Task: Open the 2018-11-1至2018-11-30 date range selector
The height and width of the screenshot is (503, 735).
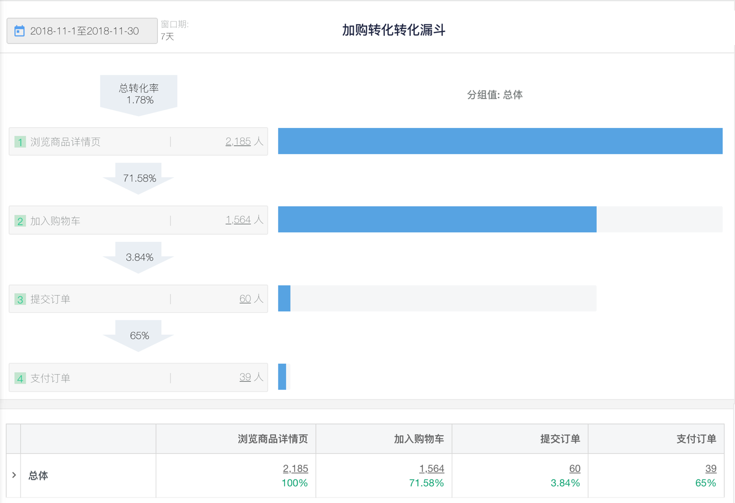Action: [82, 31]
